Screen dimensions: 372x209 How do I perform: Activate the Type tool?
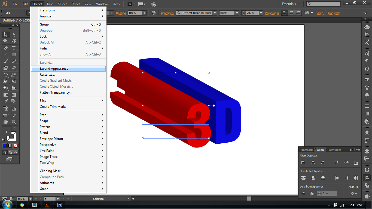pyautogui.click(x=14, y=48)
